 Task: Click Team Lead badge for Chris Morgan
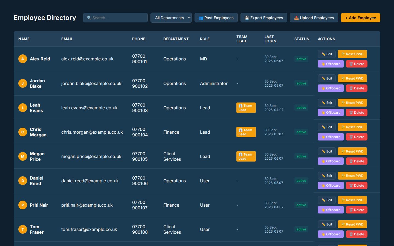click(x=246, y=132)
